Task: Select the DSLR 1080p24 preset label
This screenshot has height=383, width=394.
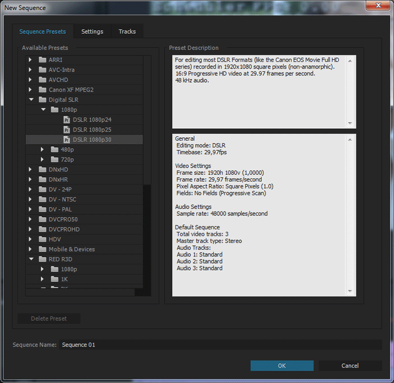Action: click(x=92, y=120)
